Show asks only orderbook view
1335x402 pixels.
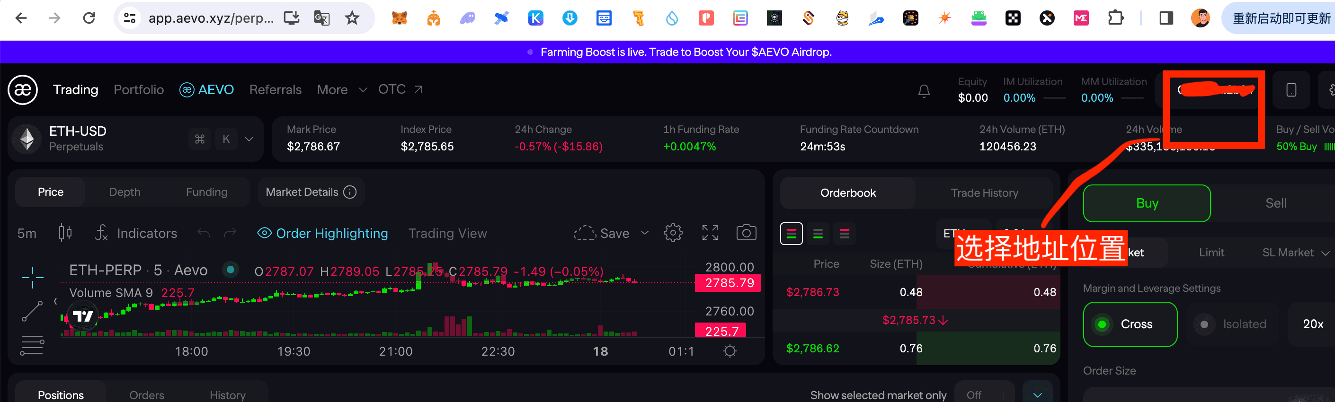tap(844, 234)
